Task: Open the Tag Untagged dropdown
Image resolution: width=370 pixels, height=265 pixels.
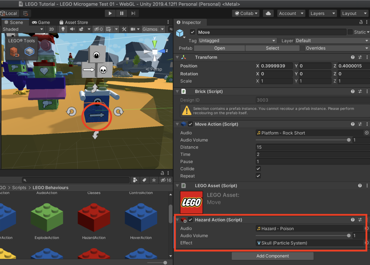Action: coord(237,40)
